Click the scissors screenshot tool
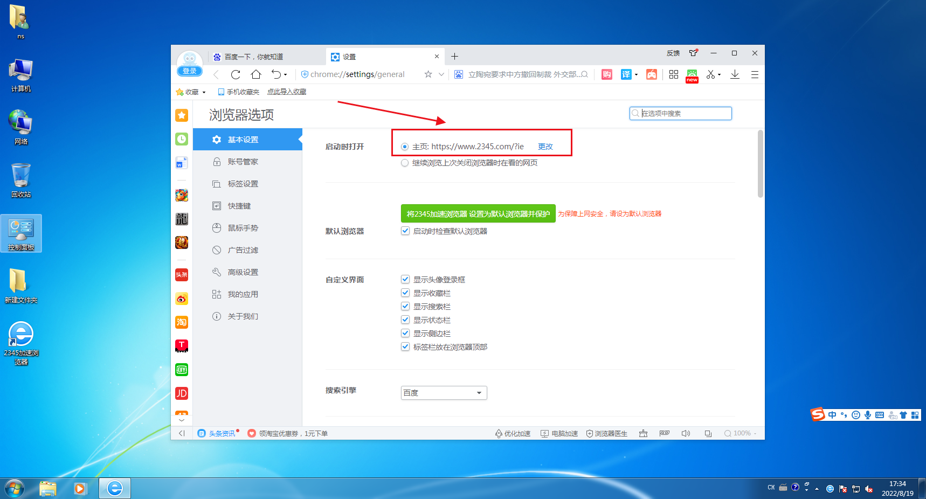Image resolution: width=926 pixels, height=499 pixels. pos(710,74)
